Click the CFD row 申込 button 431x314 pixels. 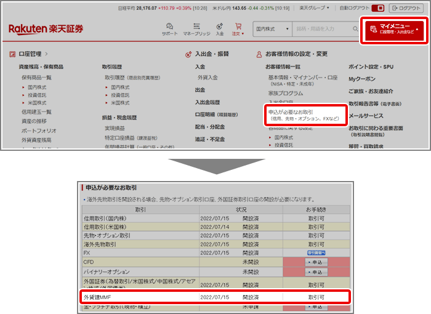pos(316,262)
